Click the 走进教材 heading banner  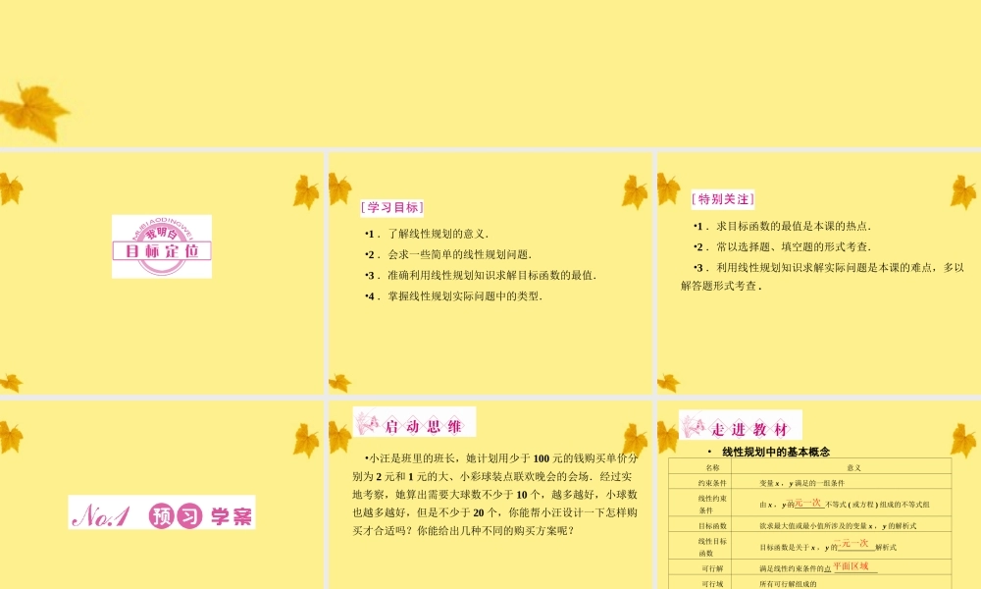[740, 425]
